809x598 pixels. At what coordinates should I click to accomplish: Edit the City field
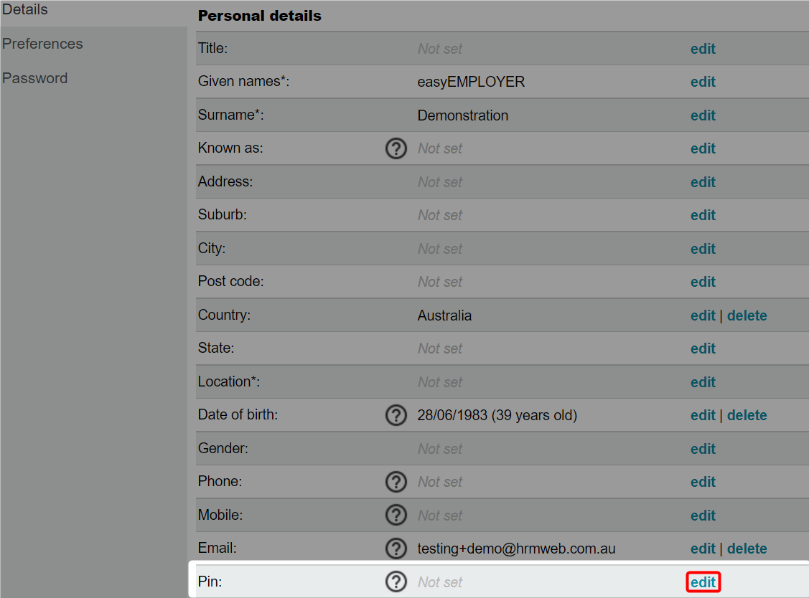[x=703, y=249]
